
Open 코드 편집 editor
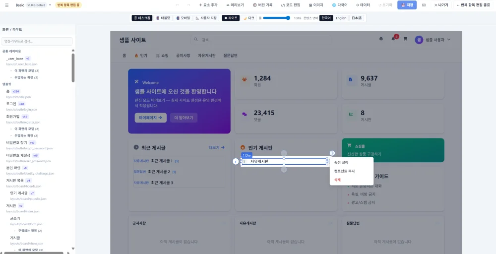tap(290, 5)
